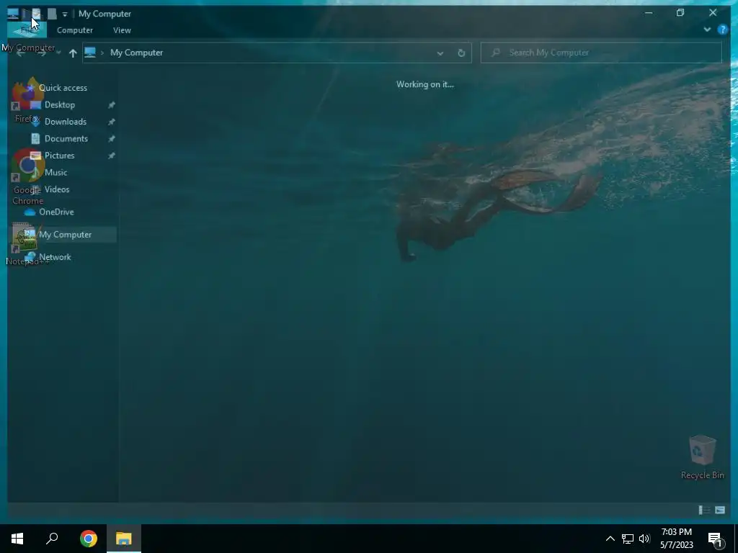Switch to details view in status bar
The width and height of the screenshot is (738, 553).
704,510
